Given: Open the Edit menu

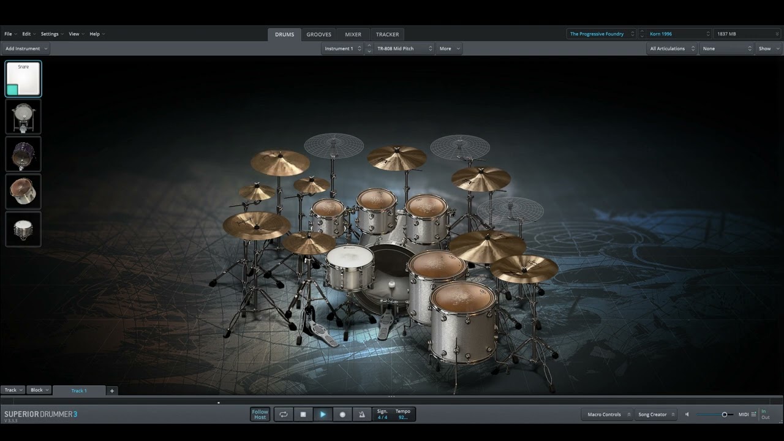Looking at the screenshot, I should (28, 34).
